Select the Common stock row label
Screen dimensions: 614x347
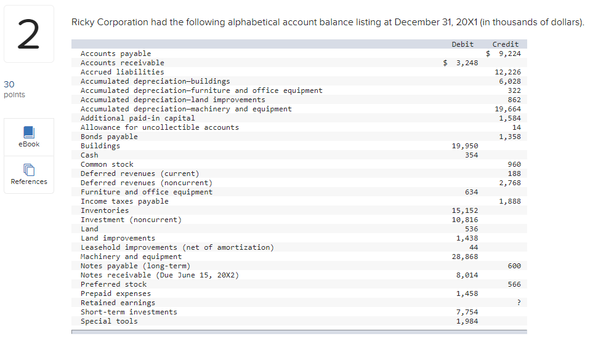(107, 164)
